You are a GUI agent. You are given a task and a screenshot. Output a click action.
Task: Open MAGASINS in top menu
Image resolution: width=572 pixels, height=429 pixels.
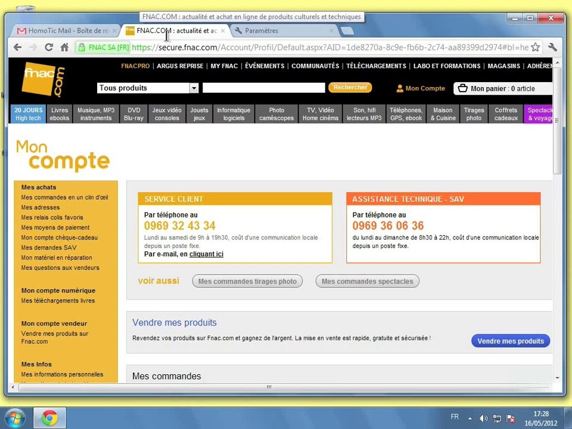504,66
